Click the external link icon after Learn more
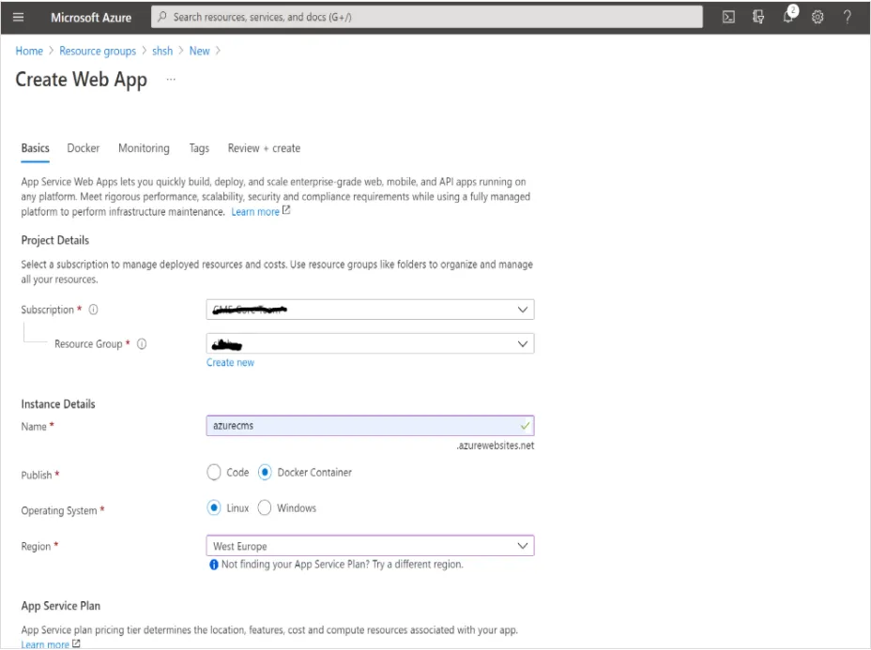The height and width of the screenshot is (650, 871). pyautogui.click(x=286, y=210)
